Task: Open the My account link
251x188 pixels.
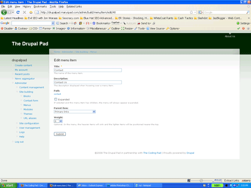Action: pos(21,70)
